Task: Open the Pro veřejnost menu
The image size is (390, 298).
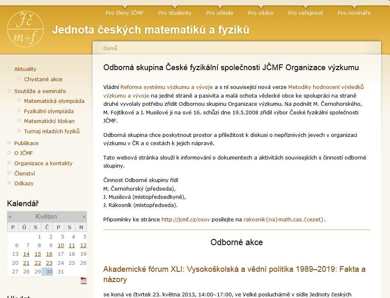Action: 306,13
